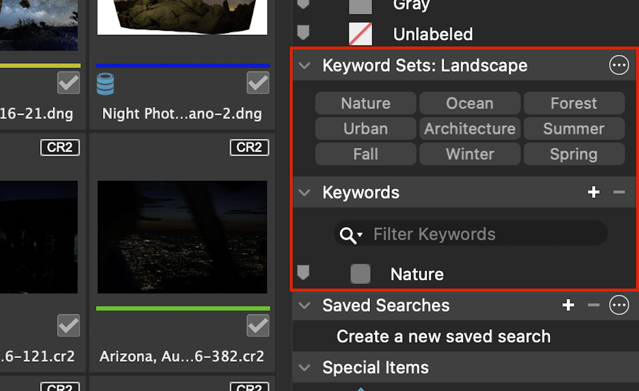Choose the Unlabeled filter entry

[x=432, y=34]
